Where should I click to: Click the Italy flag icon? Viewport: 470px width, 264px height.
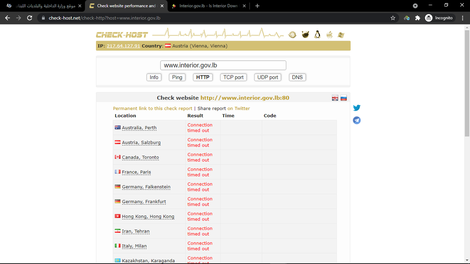117,246
